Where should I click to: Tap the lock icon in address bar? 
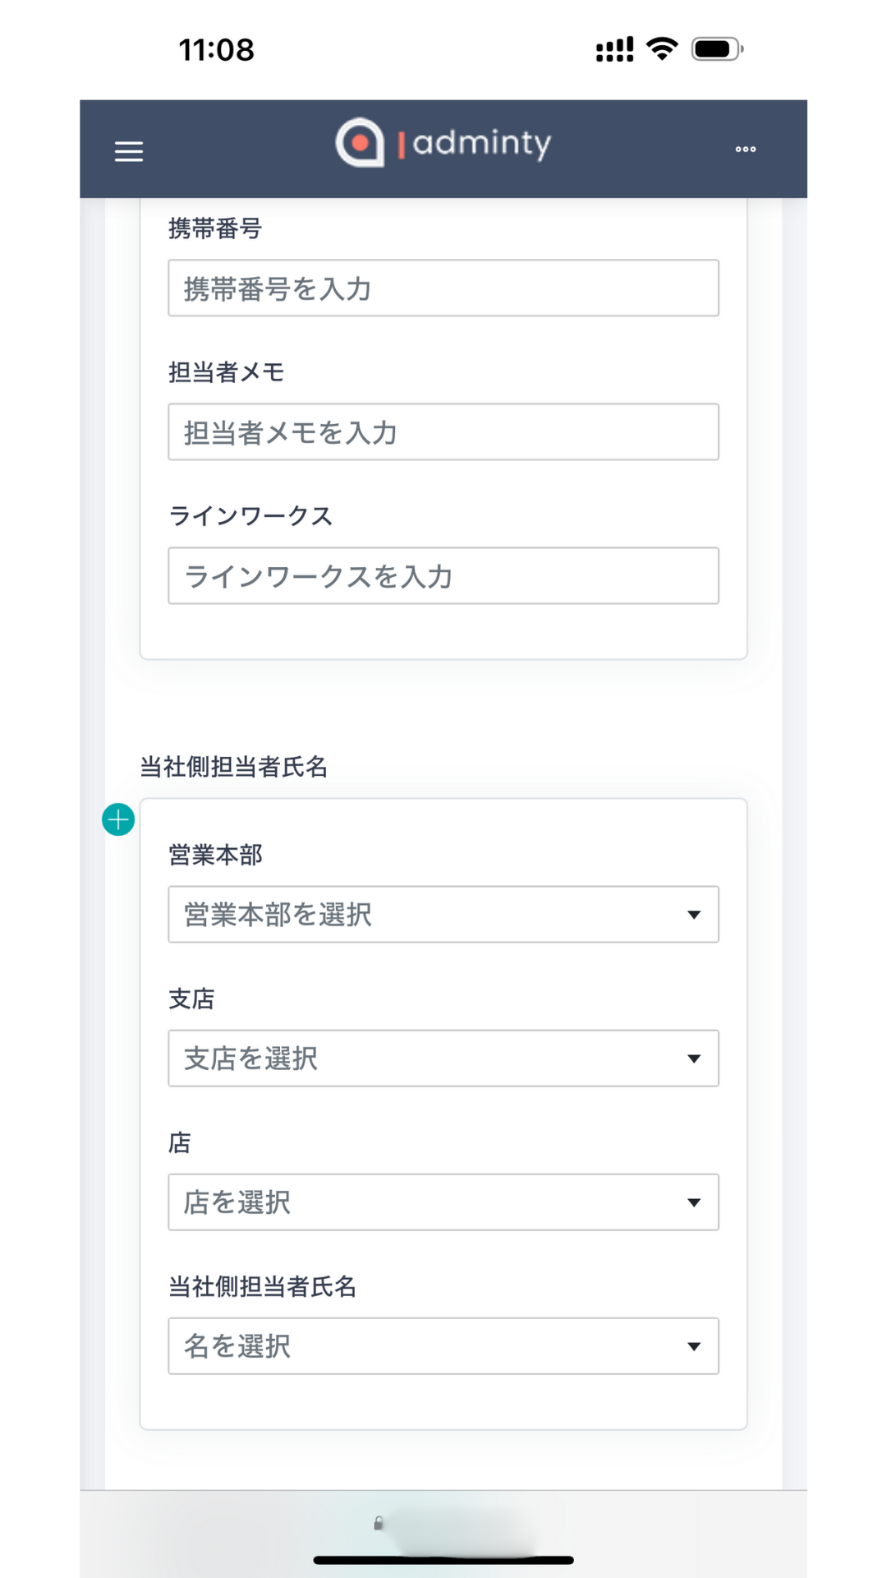(x=379, y=1523)
